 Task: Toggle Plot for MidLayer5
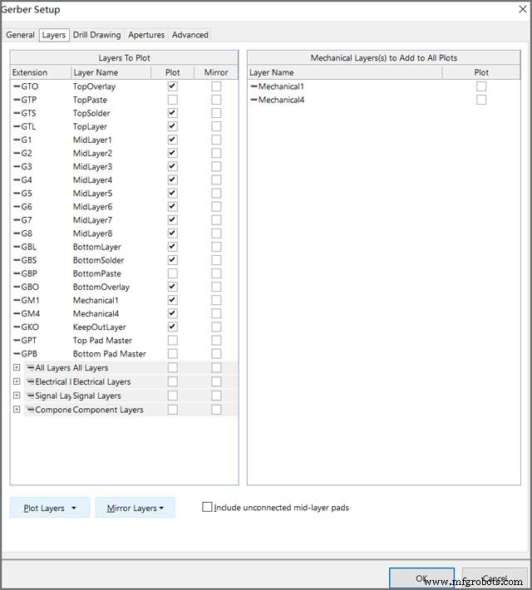172,194
